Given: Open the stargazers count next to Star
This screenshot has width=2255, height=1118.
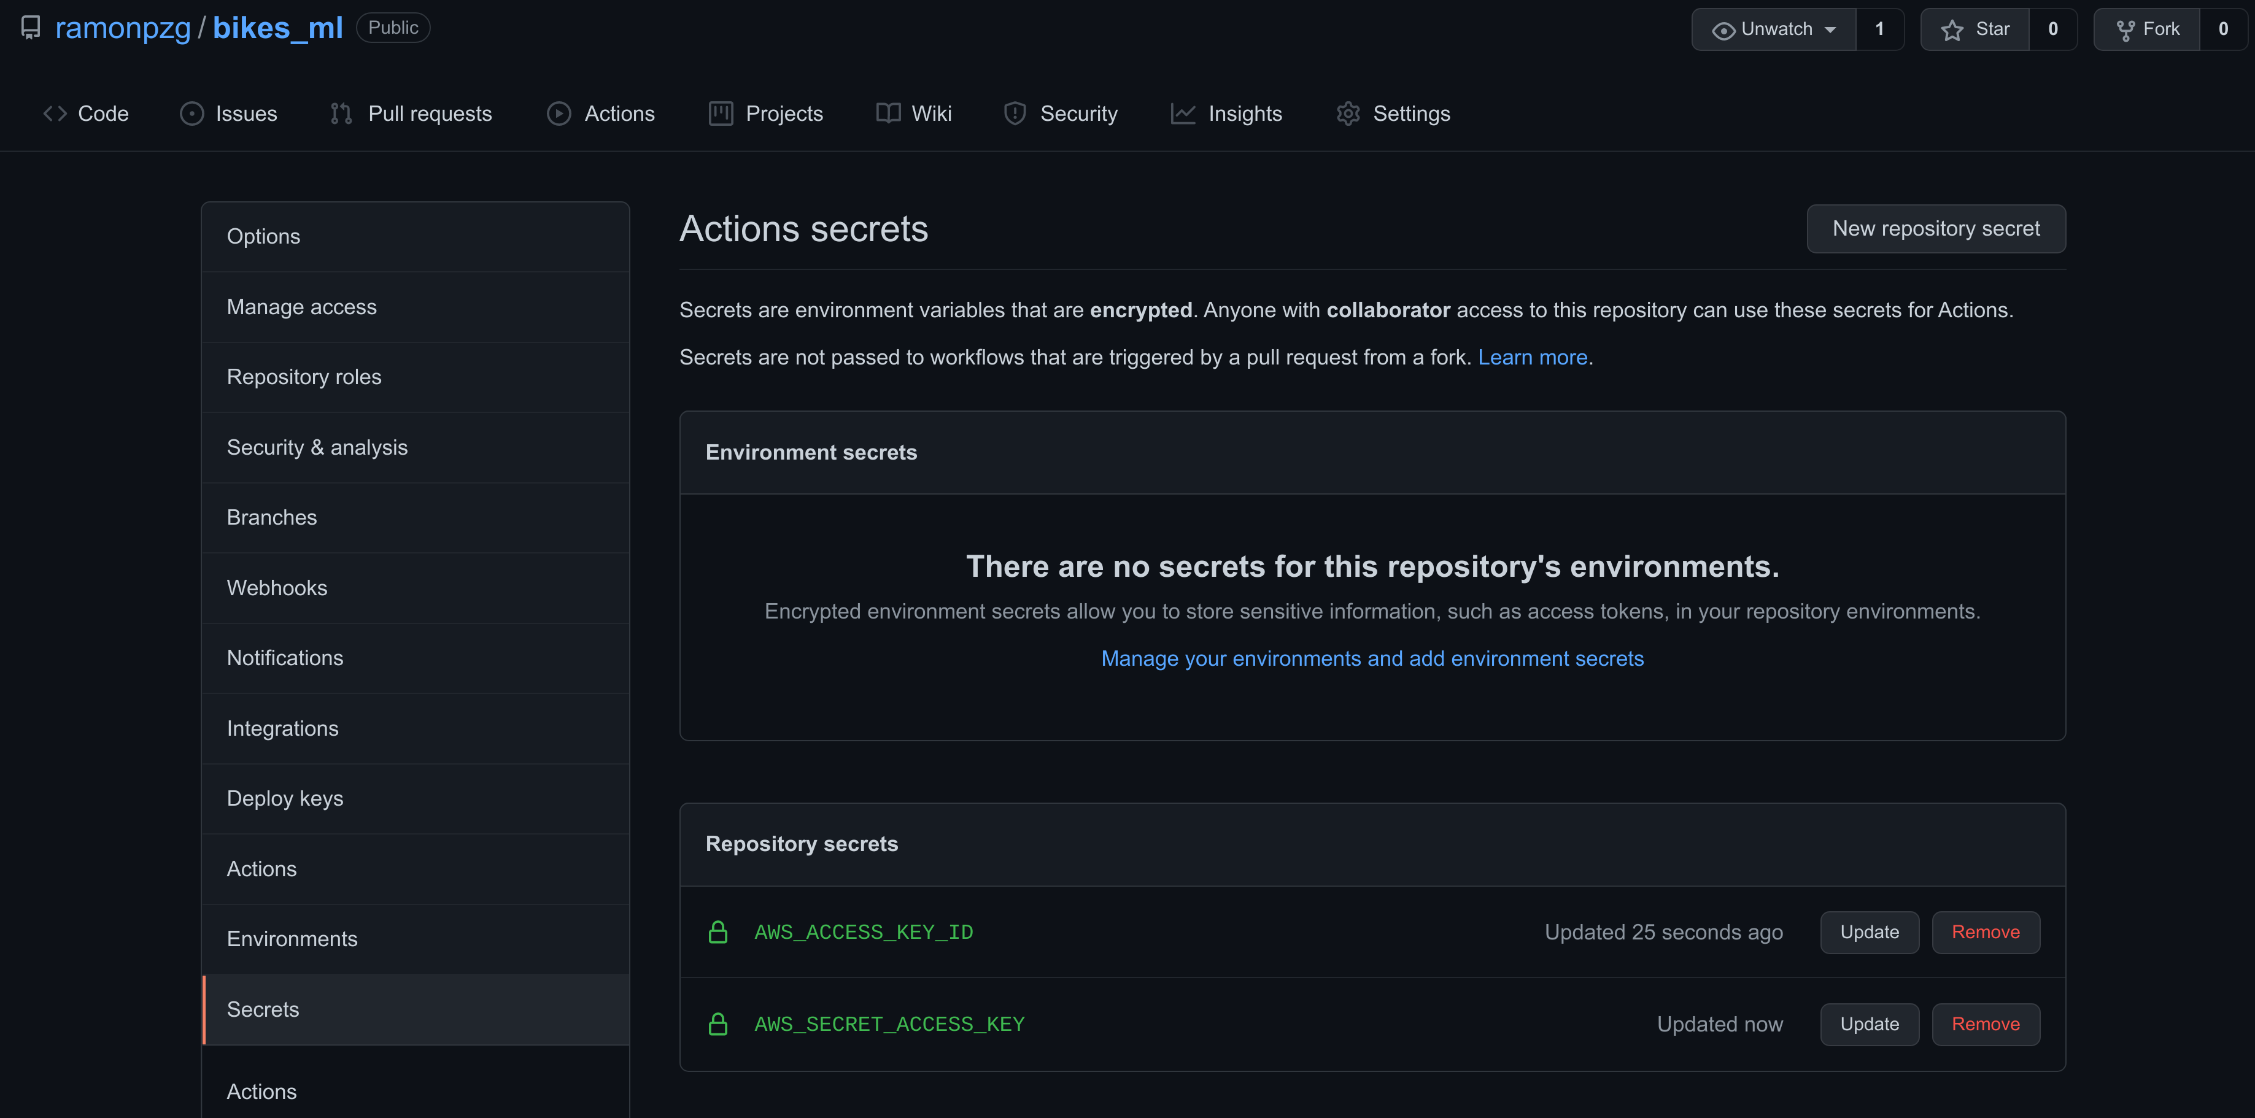Looking at the screenshot, I should pos(2053,30).
